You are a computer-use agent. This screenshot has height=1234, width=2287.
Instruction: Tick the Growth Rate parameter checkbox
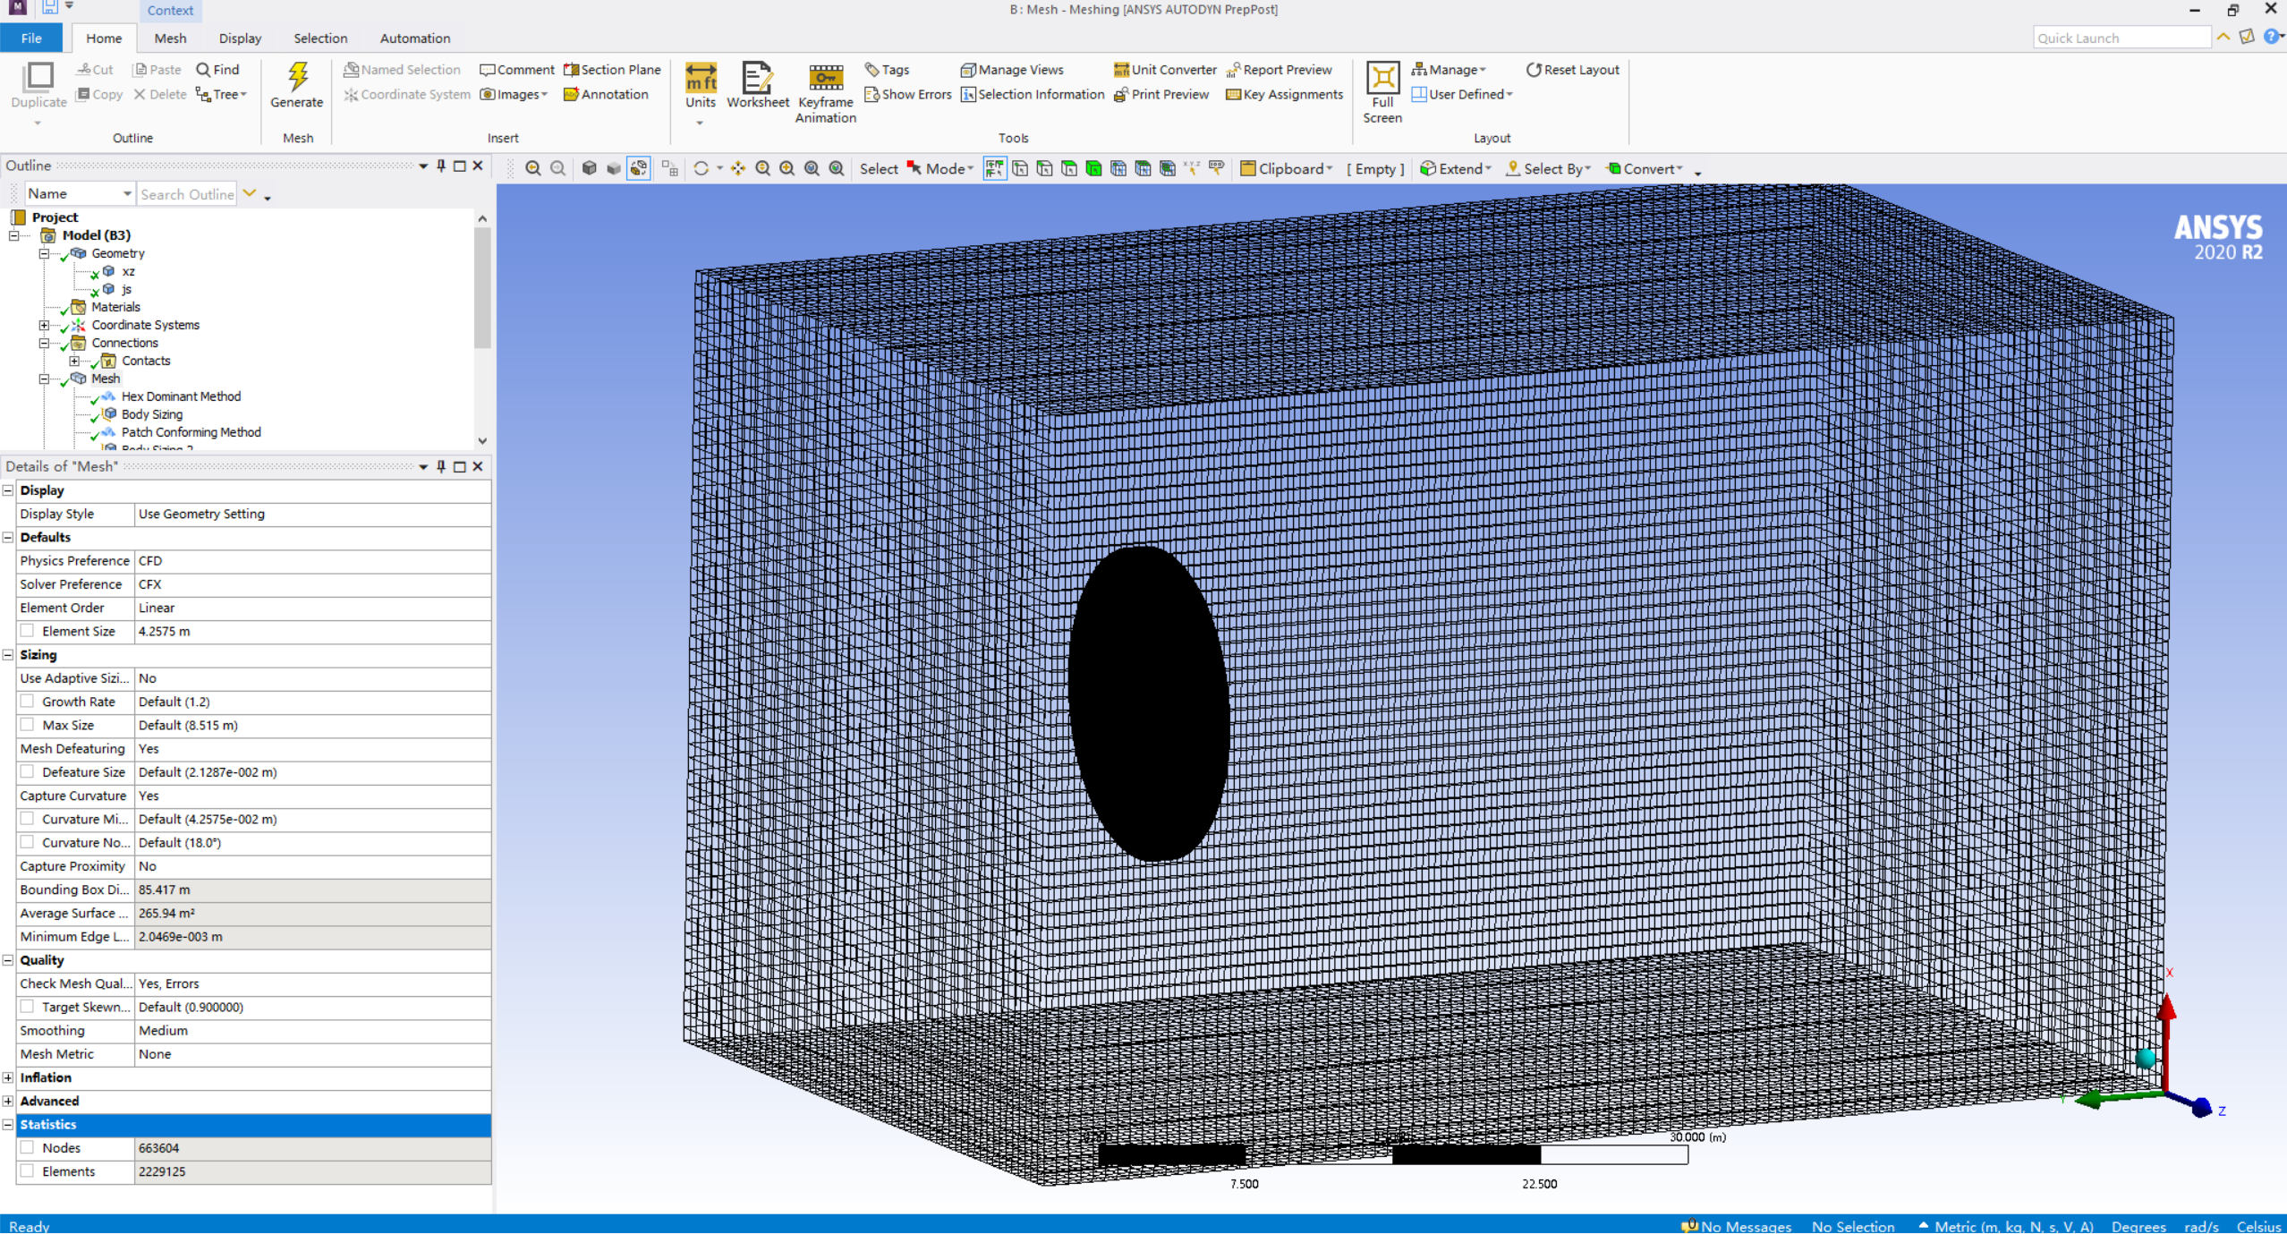[x=28, y=702]
